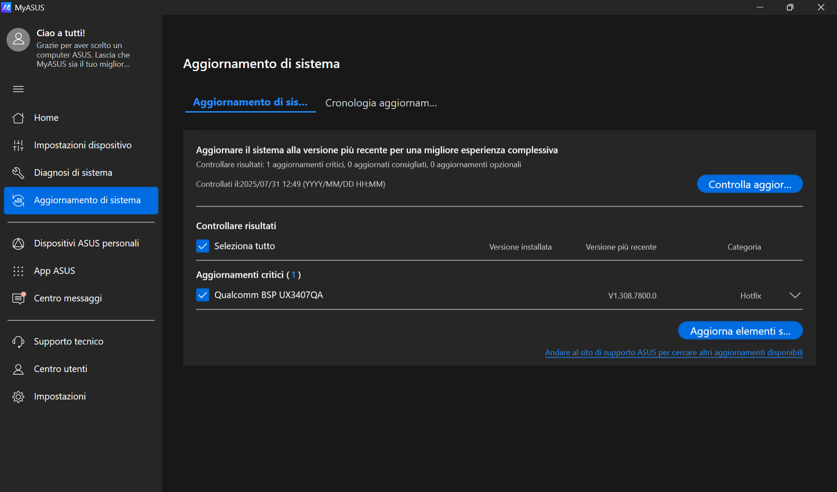
Task: Click the Versione più recente column header
Action: 621,247
